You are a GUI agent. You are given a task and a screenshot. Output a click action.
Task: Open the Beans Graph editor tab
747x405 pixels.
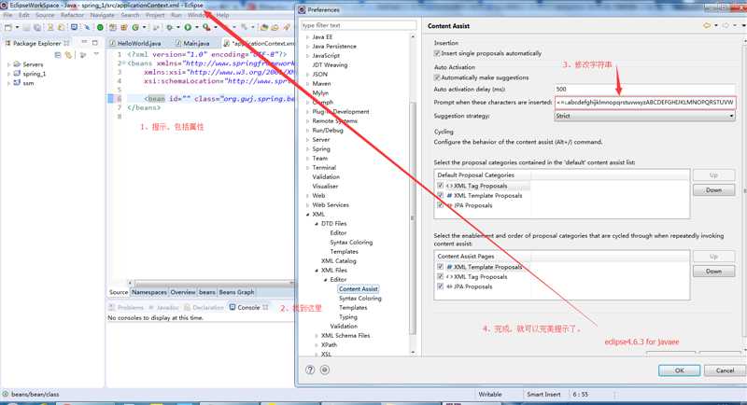pyautogui.click(x=236, y=292)
